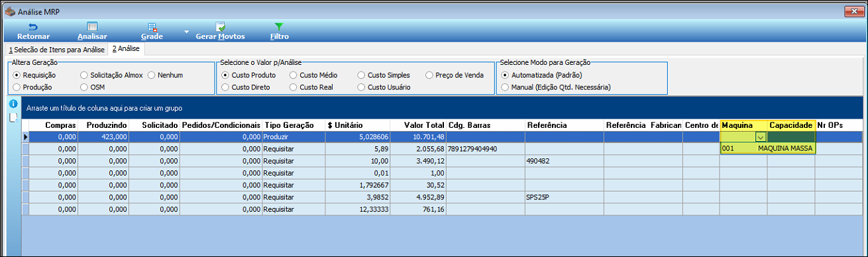Click the Filtro funnel icon
Image resolution: width=868 pixels, height=257 pixels.
coord(279,27)
